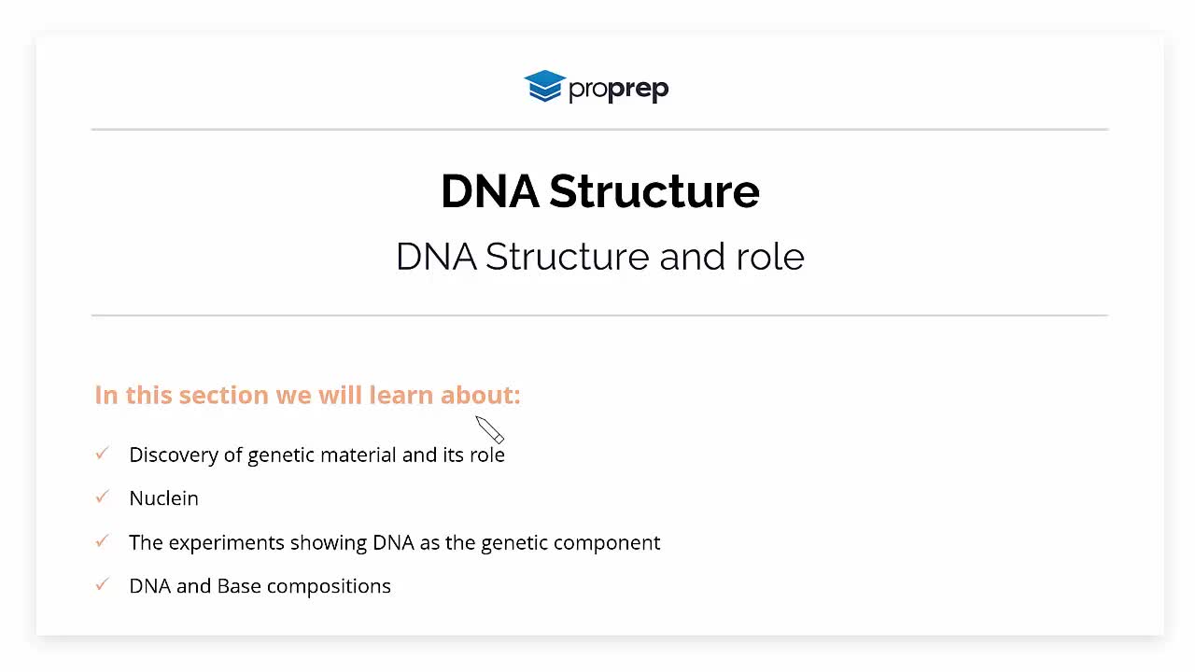This screenshot has width=1195, height=672.
Task: Select the Nuclein bullet text
Action: (163, 498)
